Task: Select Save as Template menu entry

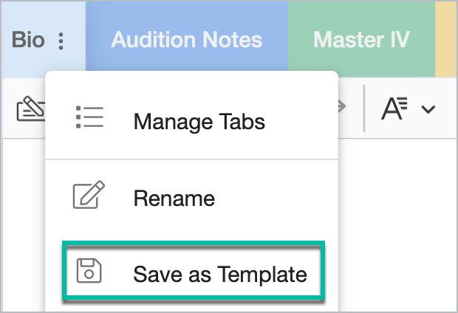Action: click(x=194, y=271)
